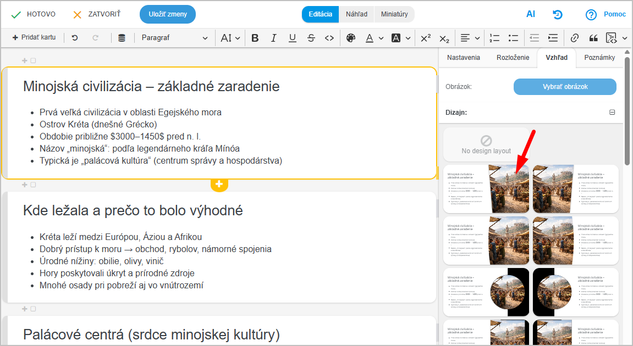The height and width of the screenshot is (346, 633).
Task: Open the Paragraf style dropdown
Action: point(174,38)
